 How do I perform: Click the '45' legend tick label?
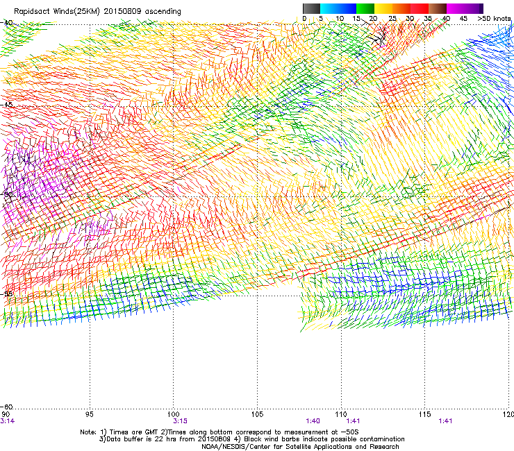point(463,19)
